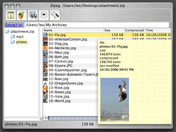Screen dimensions: 176x132
Task: Select 13-Rose.jpg in the list
Action: coord(59,88)
